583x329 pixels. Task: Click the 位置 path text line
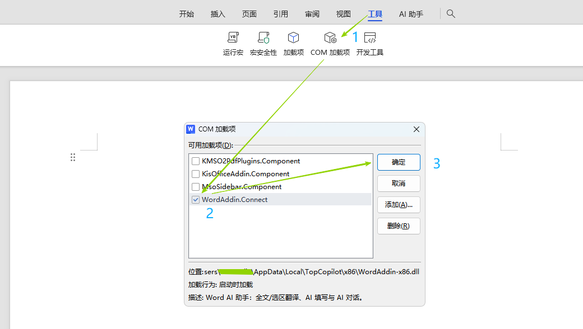click(304, 272)
